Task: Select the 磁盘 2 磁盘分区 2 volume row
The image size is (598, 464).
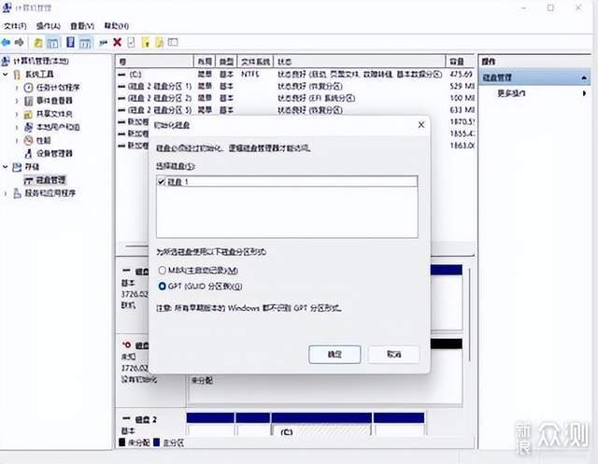Action: pos(295,98)
